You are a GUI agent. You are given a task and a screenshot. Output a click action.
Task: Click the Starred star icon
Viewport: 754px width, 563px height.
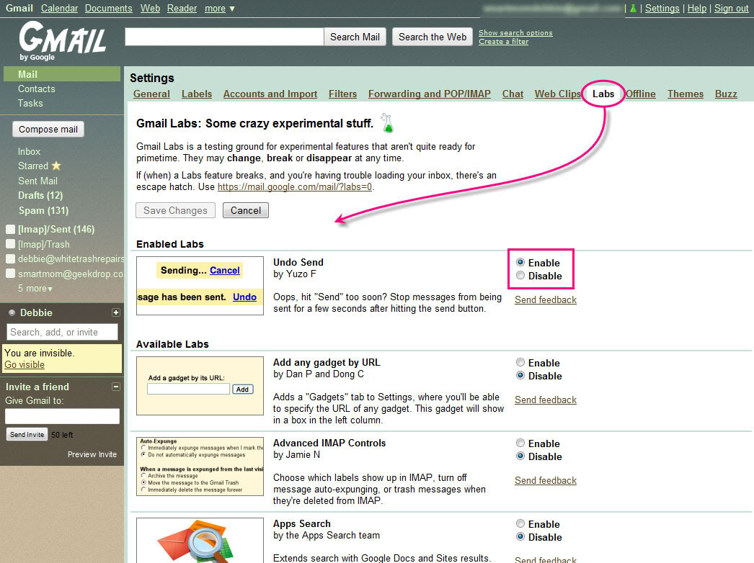coord(56,166)
